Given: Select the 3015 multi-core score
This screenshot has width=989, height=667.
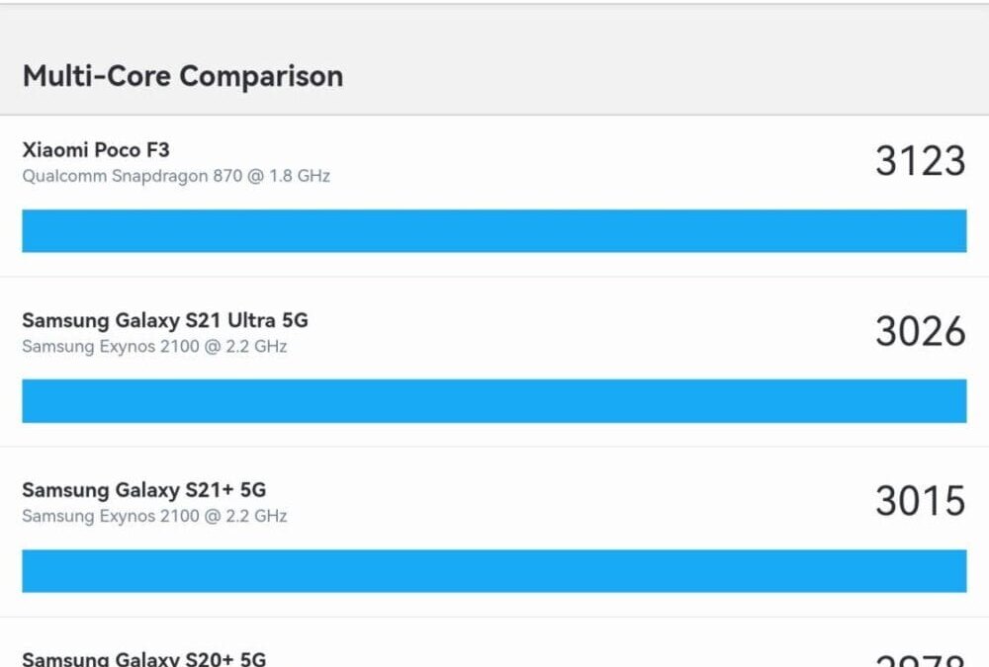Looking at the screenshot, I should [x=920, y=501].
